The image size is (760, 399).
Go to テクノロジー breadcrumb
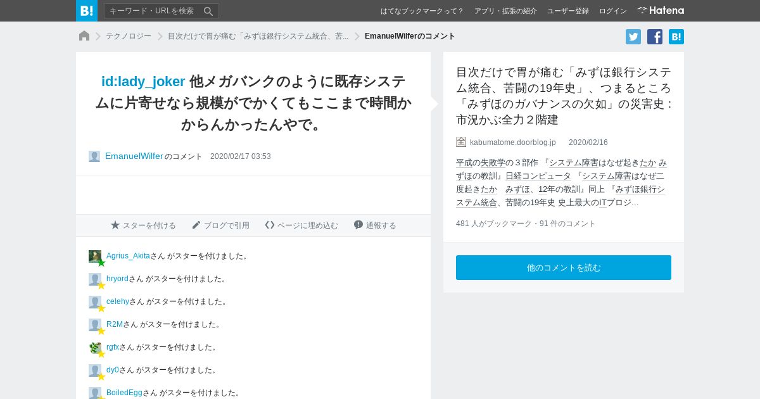click(x=129, y=36)
